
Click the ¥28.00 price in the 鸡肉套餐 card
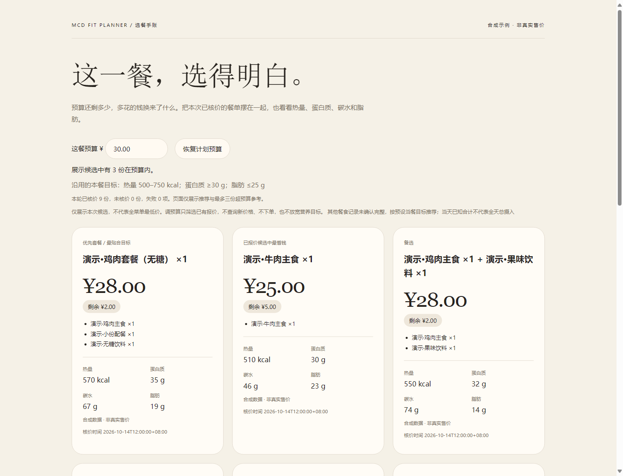tap(114, 286)
